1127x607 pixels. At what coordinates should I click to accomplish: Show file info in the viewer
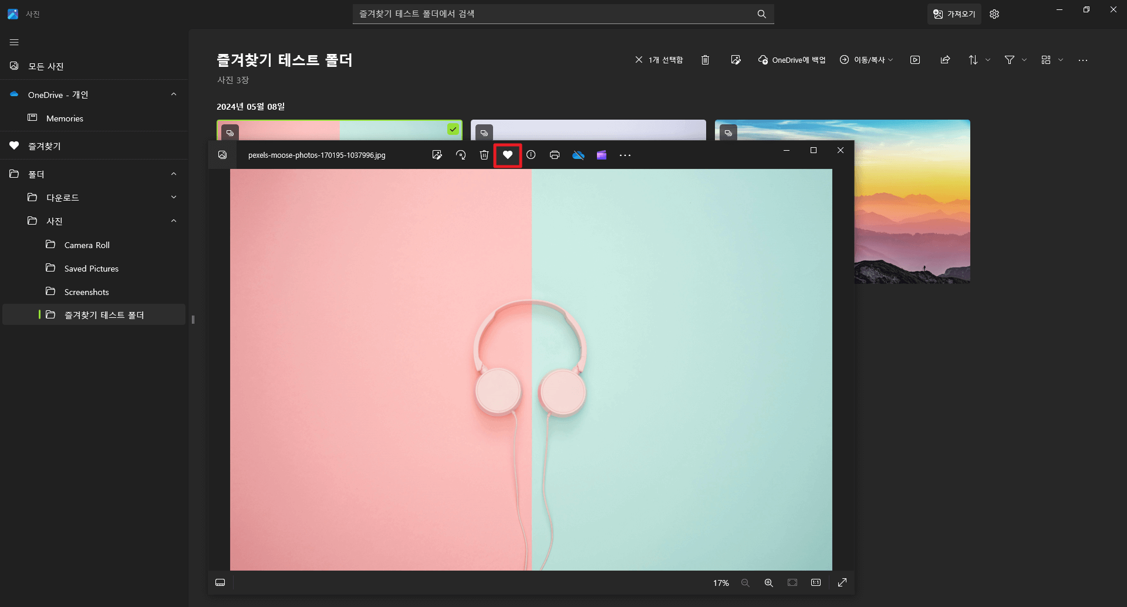(x=531, y=155)
